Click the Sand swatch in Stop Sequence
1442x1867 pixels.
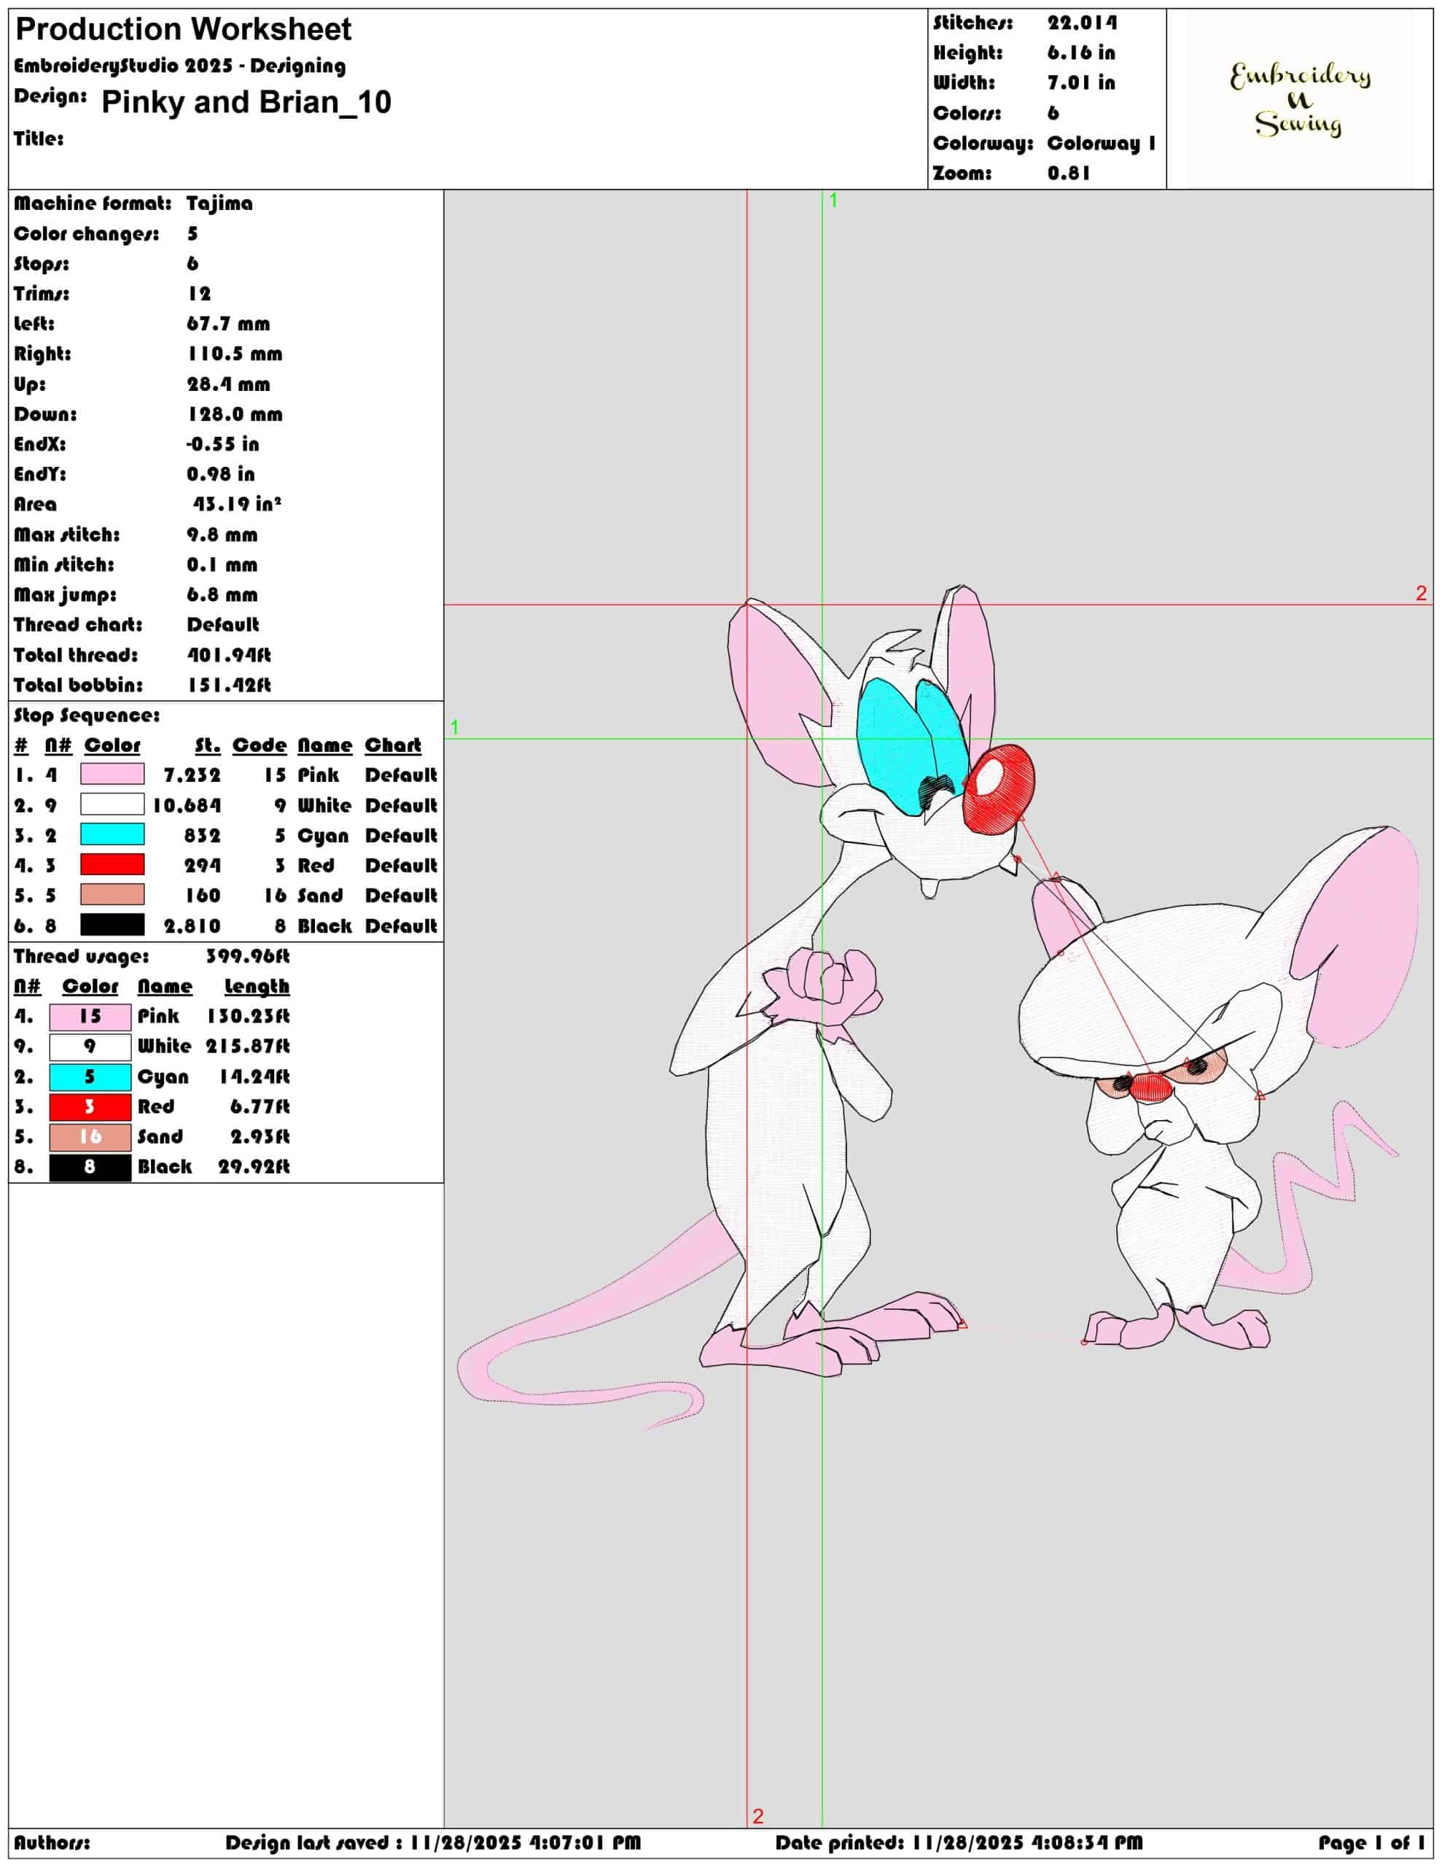click(x=112, y=894)
